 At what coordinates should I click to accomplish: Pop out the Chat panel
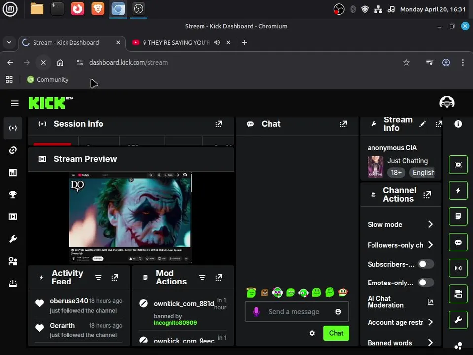tap(343, 124)
